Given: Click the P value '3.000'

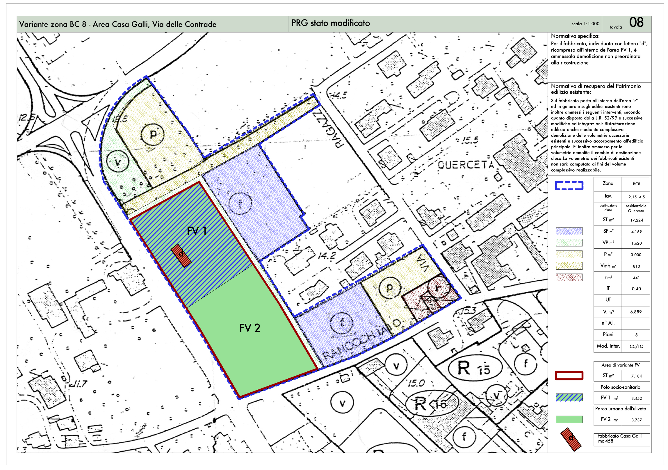Looking at the screenshot, I should (x=636, y=255).
